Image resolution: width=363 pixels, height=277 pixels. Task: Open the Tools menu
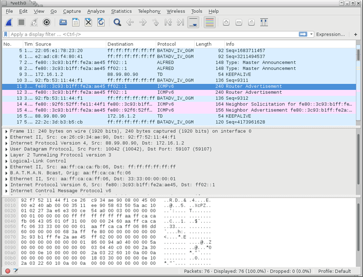click(x=197, y=11)
